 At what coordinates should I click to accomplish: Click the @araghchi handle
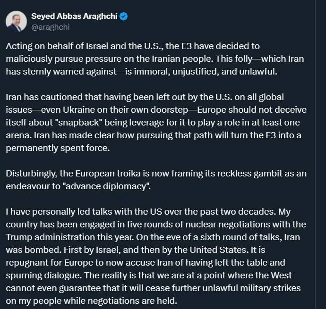pyautogui.click(x=50, y=27)
